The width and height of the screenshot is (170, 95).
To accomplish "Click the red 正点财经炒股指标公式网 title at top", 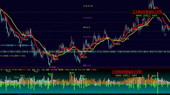I will coord(147,12).
